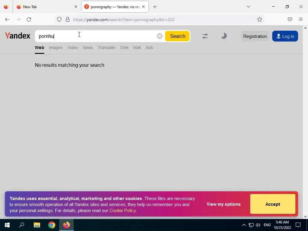
Task: Switch to News search tab
Action: click(x=88, y=48)
